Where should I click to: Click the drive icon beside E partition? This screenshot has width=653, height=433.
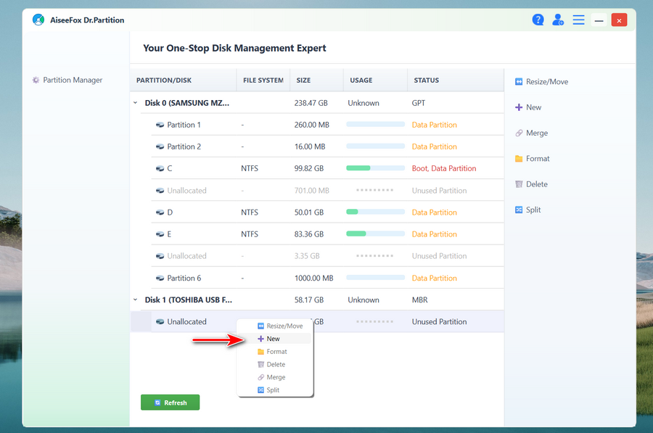(160, 234)
